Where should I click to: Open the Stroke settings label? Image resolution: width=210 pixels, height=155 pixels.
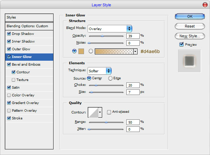tap(17, 118)
